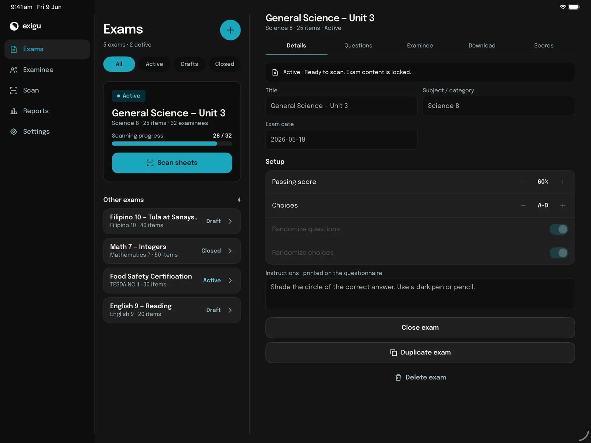This screenshot has height=443, width=591.
Task: Click the document icon in status banner
Action: 275,72
